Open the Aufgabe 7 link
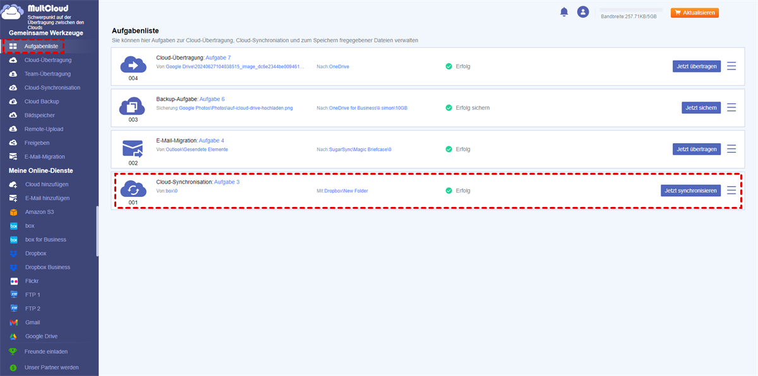The height and width of the screenshot is (376, 758). point(218,57)
